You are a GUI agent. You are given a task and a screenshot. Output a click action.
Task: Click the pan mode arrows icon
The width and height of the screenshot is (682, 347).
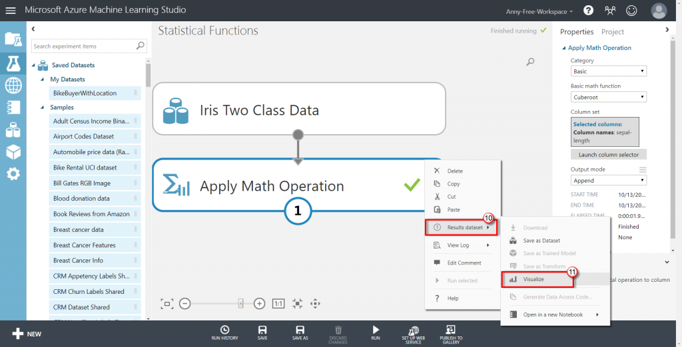click(315, 304)
